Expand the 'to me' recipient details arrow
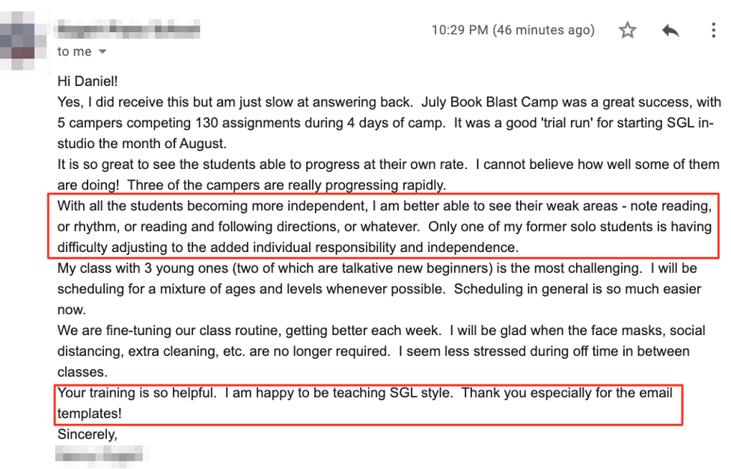The height and width of the screenshot is (469, 731). click(x=103, y=52)
